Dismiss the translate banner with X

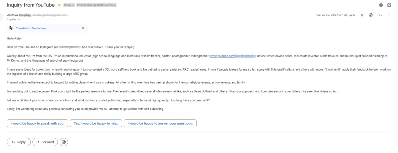[83, 28]
